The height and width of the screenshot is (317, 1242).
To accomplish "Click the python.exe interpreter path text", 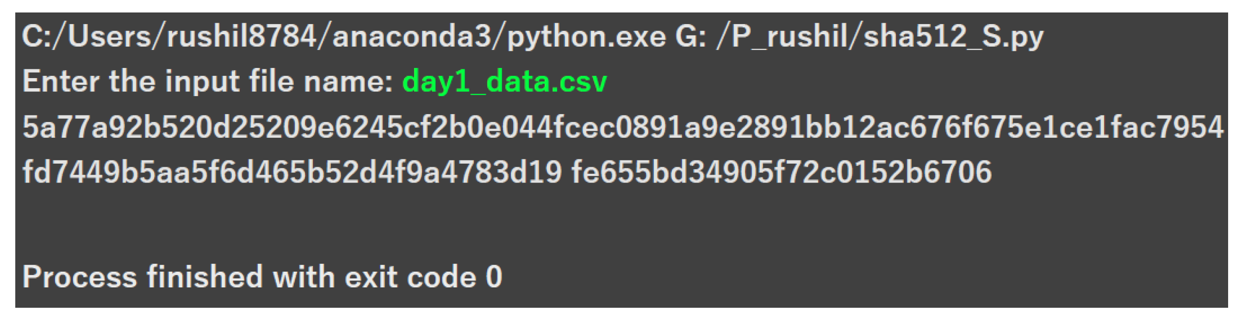I will pyautogui.click(x=586, y=37).
